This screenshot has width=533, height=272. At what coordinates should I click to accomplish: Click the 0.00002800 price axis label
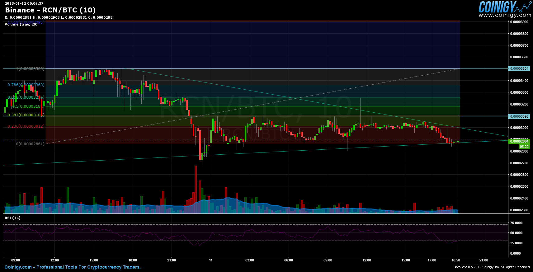[519, 151]
